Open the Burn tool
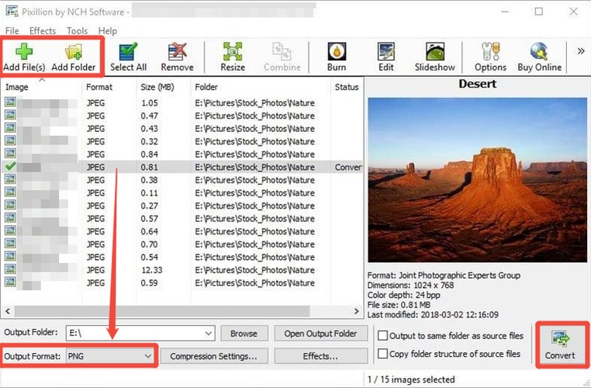 coord(337,57)
